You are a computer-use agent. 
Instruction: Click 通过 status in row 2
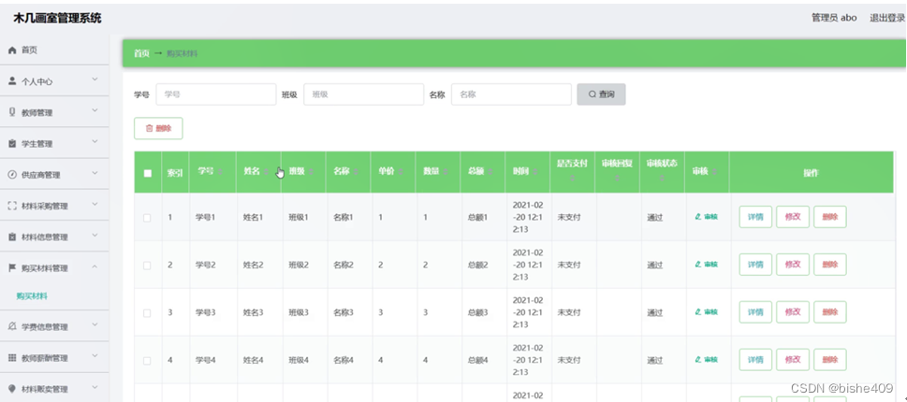point(654,266)
